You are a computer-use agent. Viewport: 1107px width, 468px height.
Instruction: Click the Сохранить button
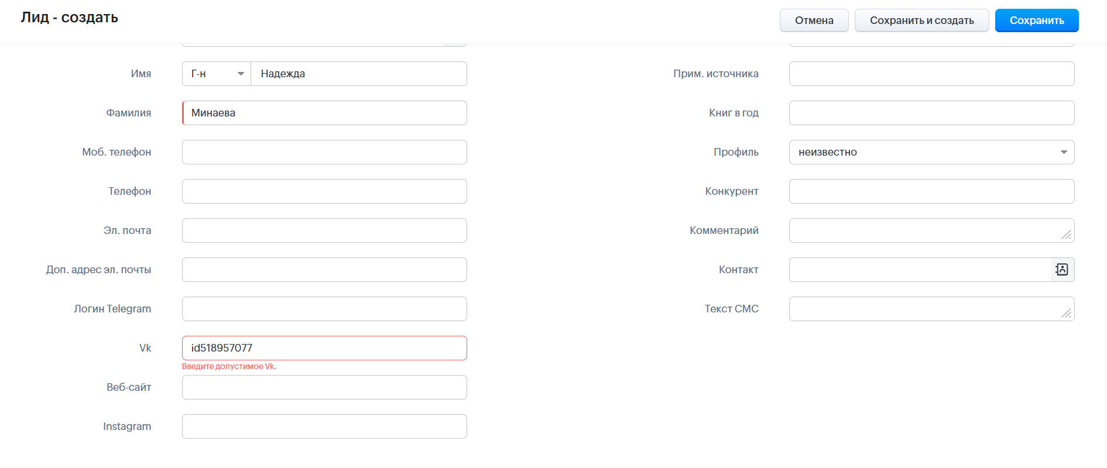pos(1037,20)
